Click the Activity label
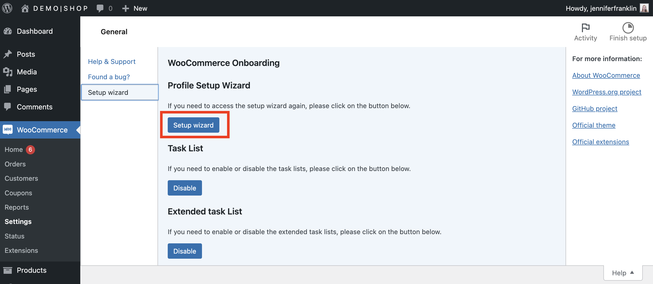The height and width of the screenshot is (284, 653). coord(586,38)
